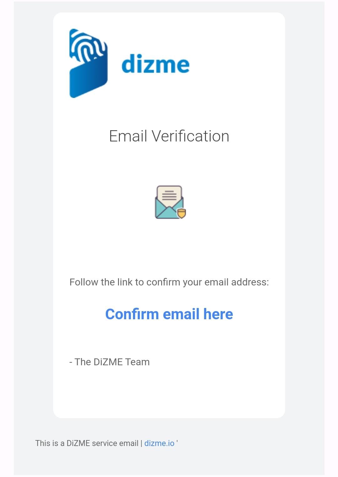Click the yellow shield badge on envelope
The image size is (338, 477).
[182, 213]
